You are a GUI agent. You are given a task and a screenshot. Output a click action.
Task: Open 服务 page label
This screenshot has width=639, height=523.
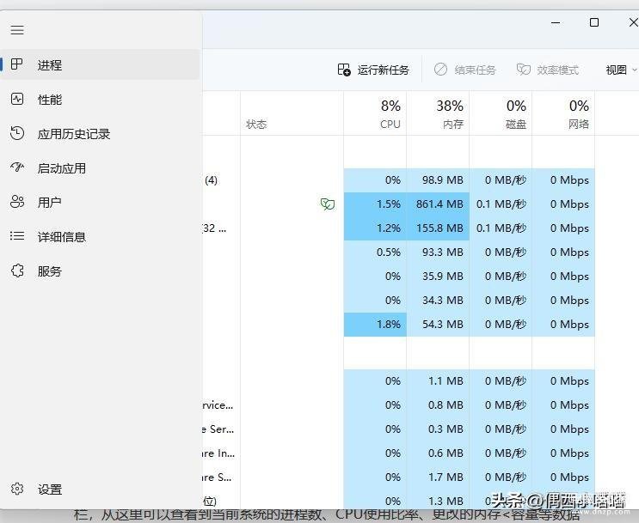(49, 271)
